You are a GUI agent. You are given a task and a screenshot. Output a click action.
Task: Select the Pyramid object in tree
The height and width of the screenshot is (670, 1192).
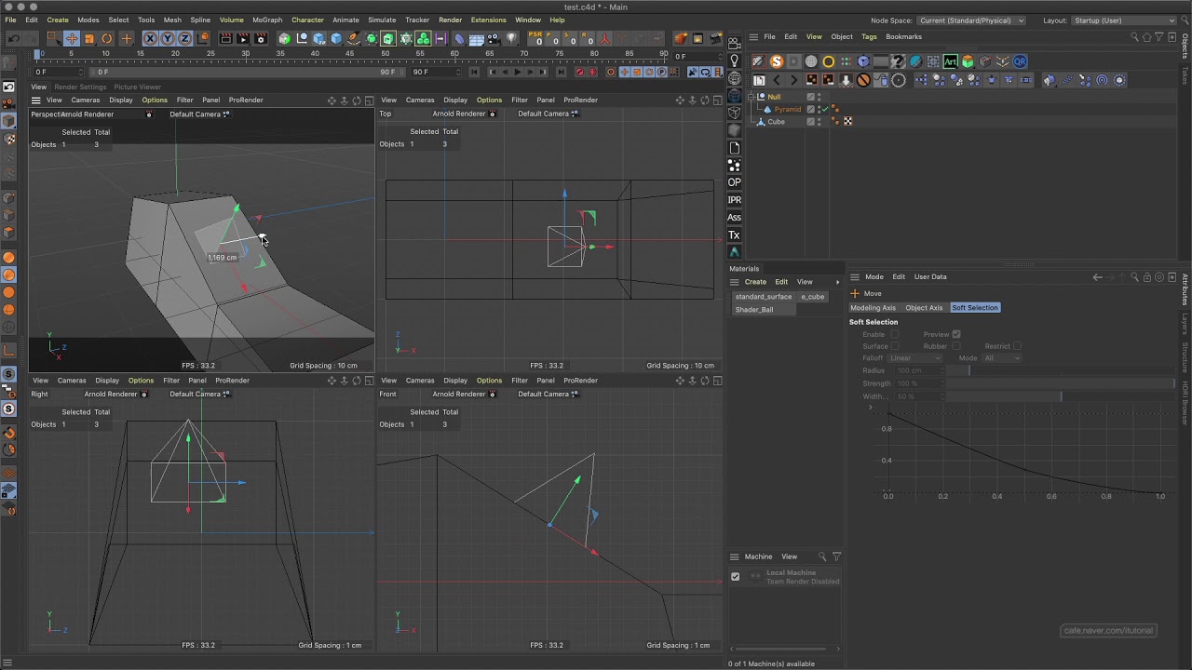[x=788, y=109]
